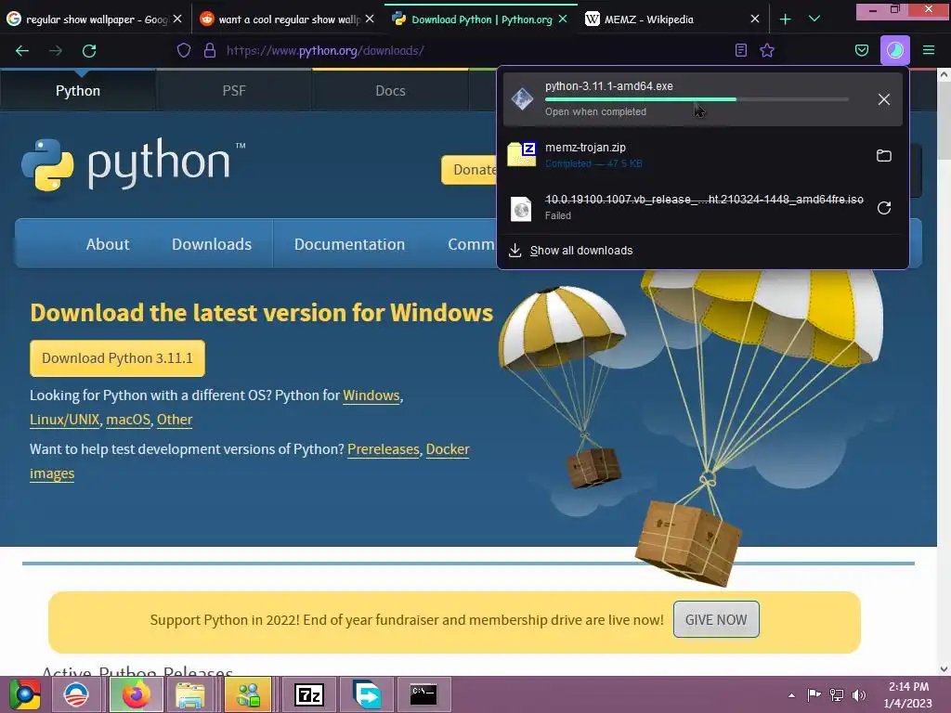The image size is (951, 713).
Task: Click the network tray icon
Action: pyautogui.click(x=837, y=694)
